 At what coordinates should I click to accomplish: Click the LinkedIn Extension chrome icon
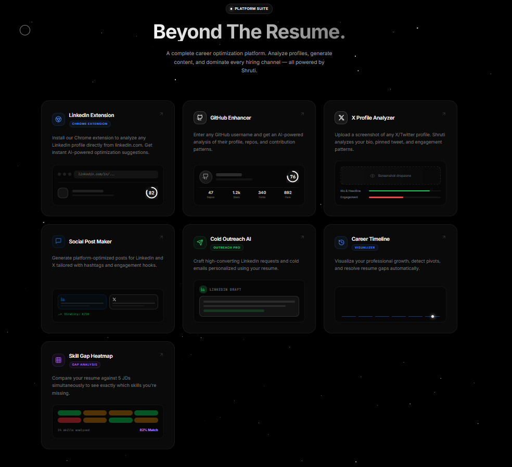[x=58, y=119]
